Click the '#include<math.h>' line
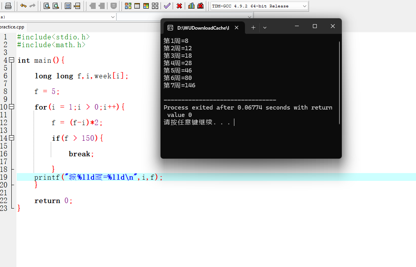The height and width of the screenshot is (267, 416). [x=51, y=45]
